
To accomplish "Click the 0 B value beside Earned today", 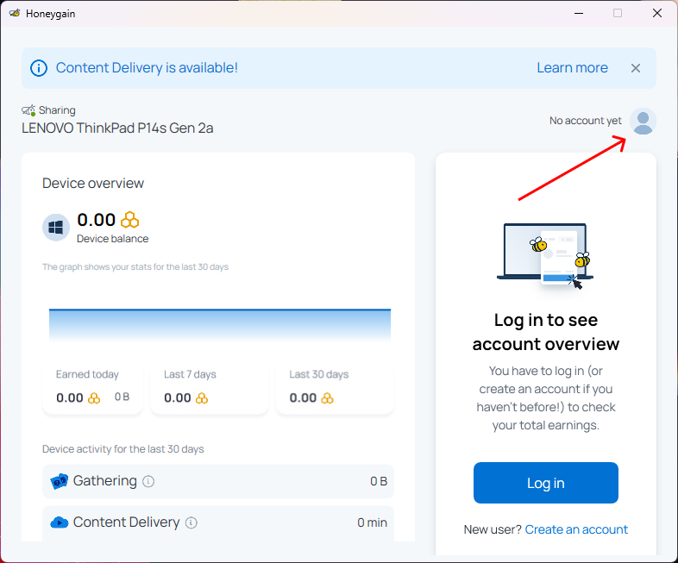I will (x=122, y=397).
